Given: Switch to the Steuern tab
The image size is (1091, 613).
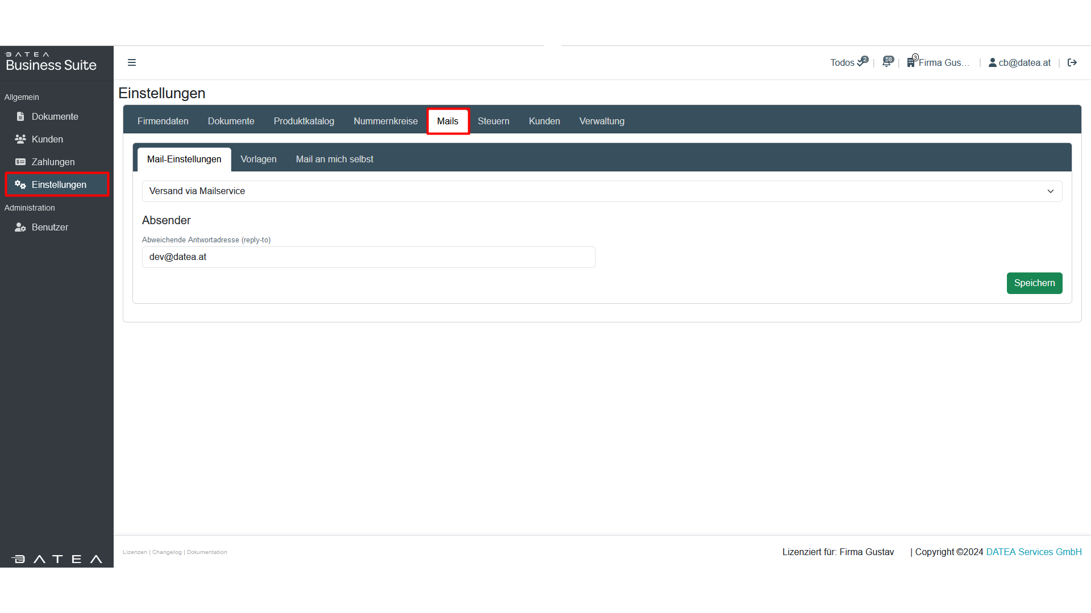Looking at the screenshot, I should point(493,121).
